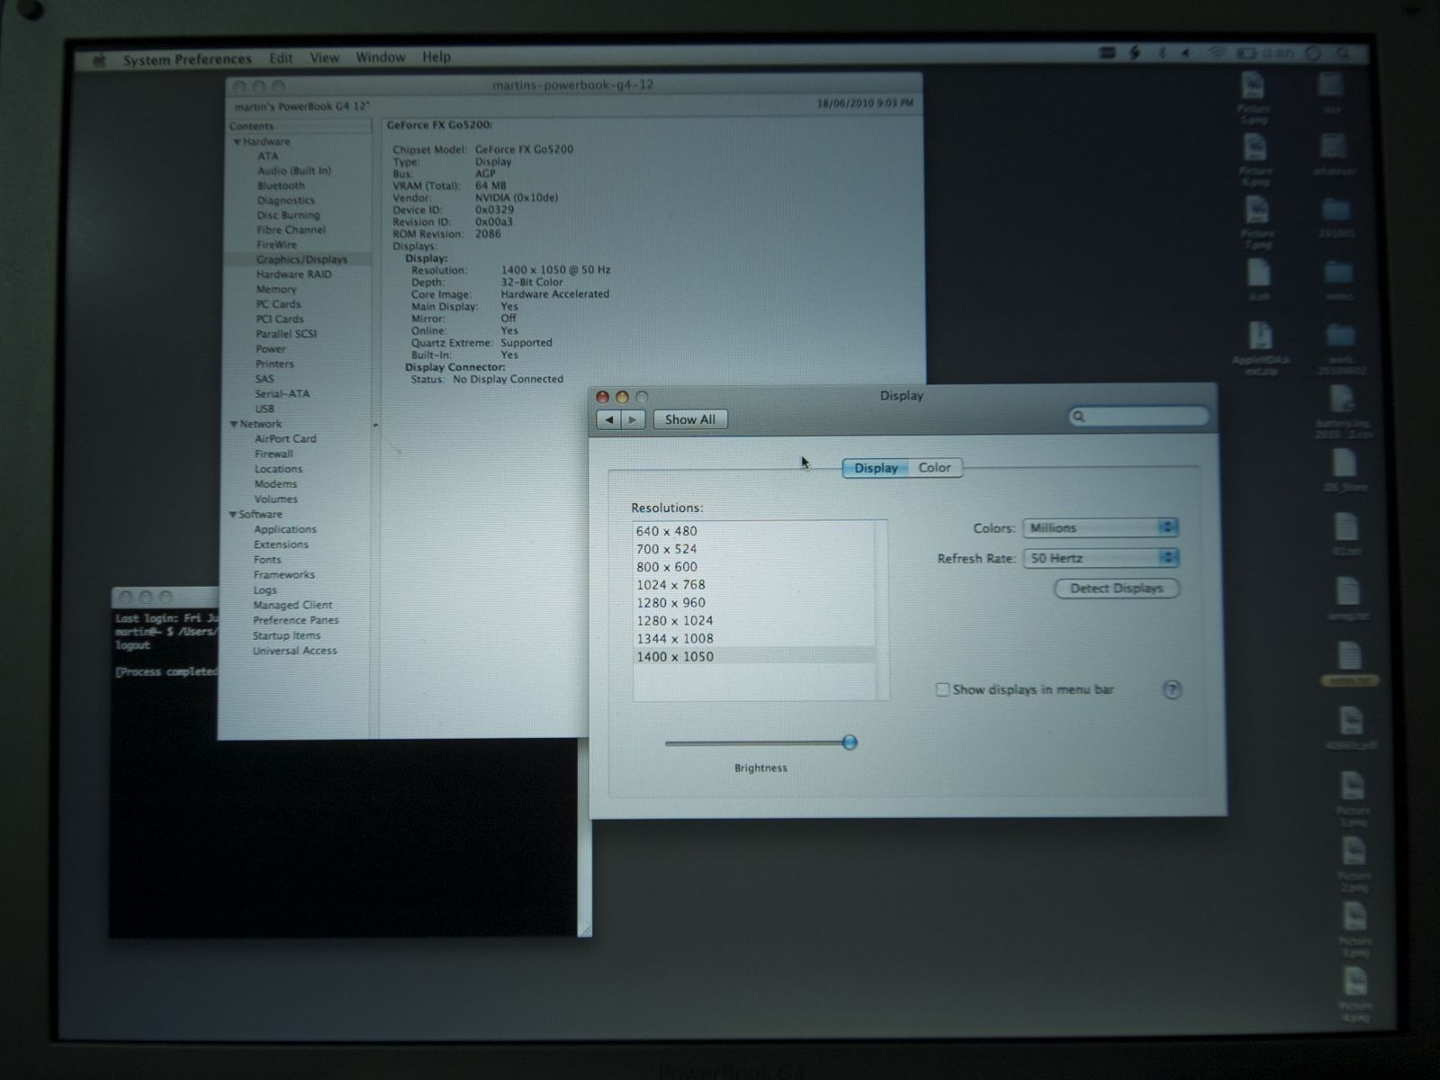Select AirPort Card under Network
The width and height of the screenshot is (1440, 1080).
point(285,439)
